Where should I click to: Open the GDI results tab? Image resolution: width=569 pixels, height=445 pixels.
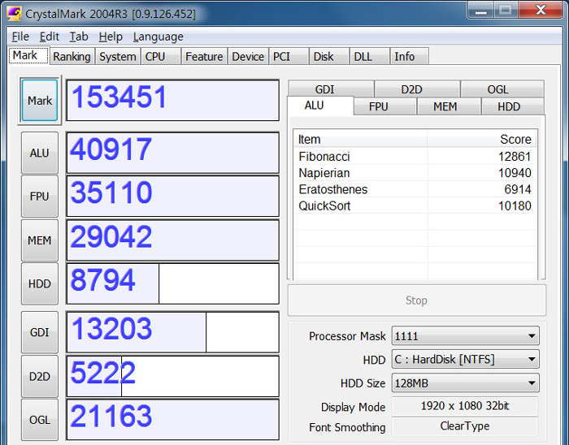[x=332, y=89]
